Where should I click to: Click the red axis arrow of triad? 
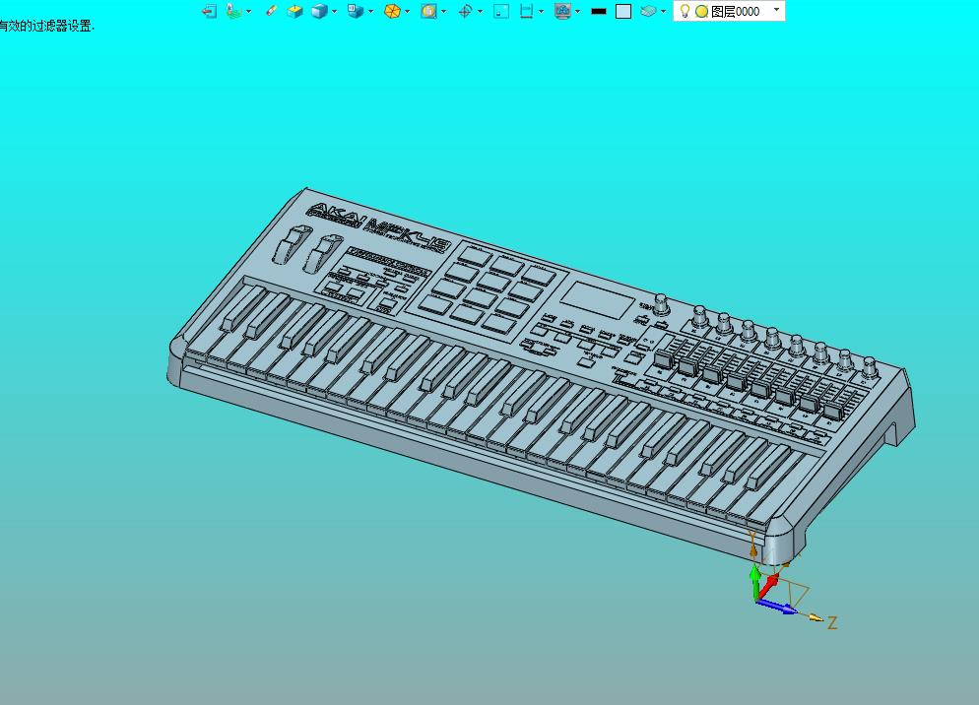coord(769,587)
